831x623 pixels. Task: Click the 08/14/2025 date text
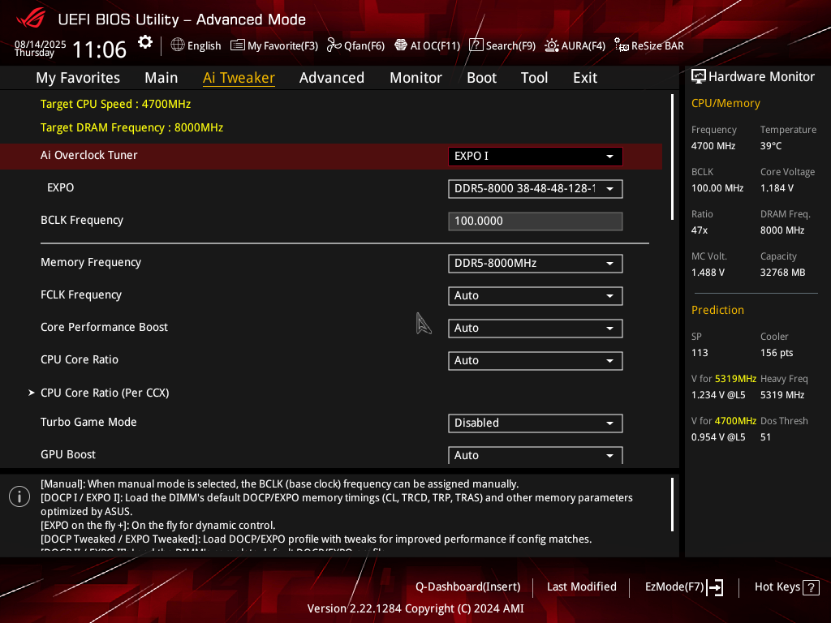point(41,44)
